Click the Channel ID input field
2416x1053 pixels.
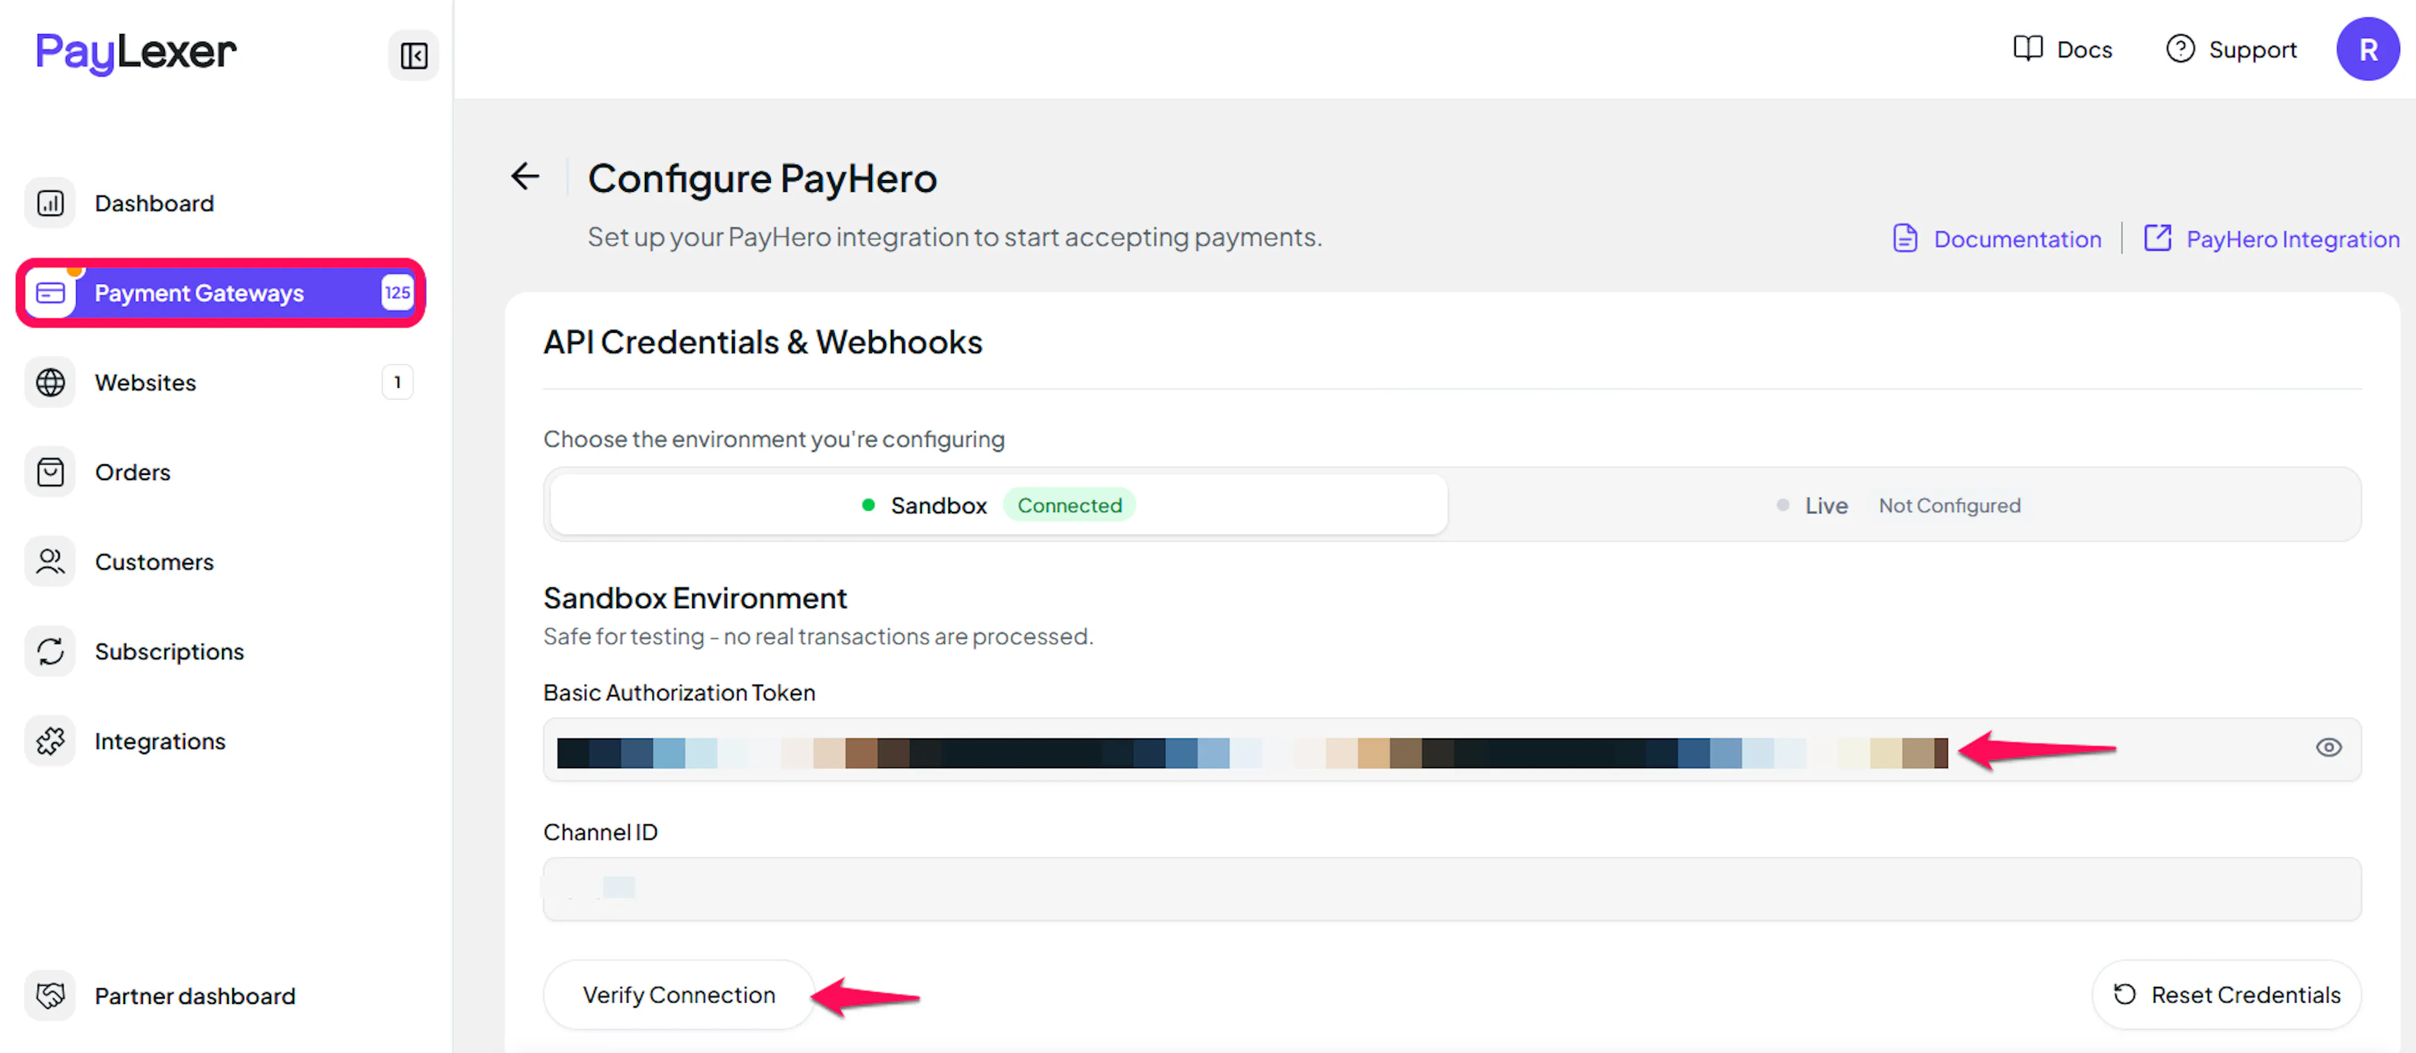tap(1452, 888)
